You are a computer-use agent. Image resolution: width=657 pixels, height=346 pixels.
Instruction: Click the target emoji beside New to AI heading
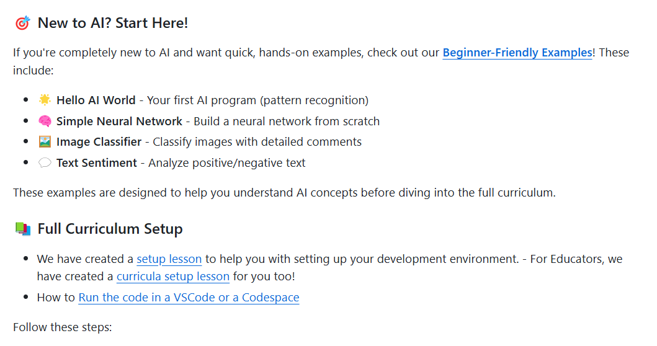click(x=22, y=23)
